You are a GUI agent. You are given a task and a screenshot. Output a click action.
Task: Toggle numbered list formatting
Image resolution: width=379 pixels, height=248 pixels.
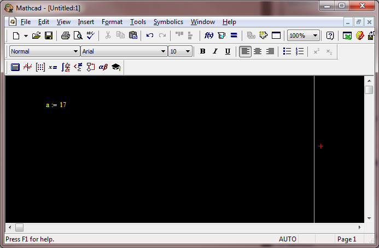[x=300, y=51]
